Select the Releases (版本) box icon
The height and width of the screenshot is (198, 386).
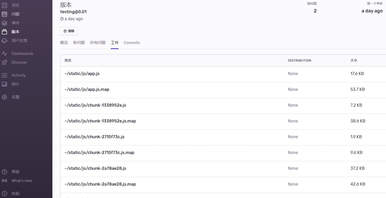tap(4, 32)
